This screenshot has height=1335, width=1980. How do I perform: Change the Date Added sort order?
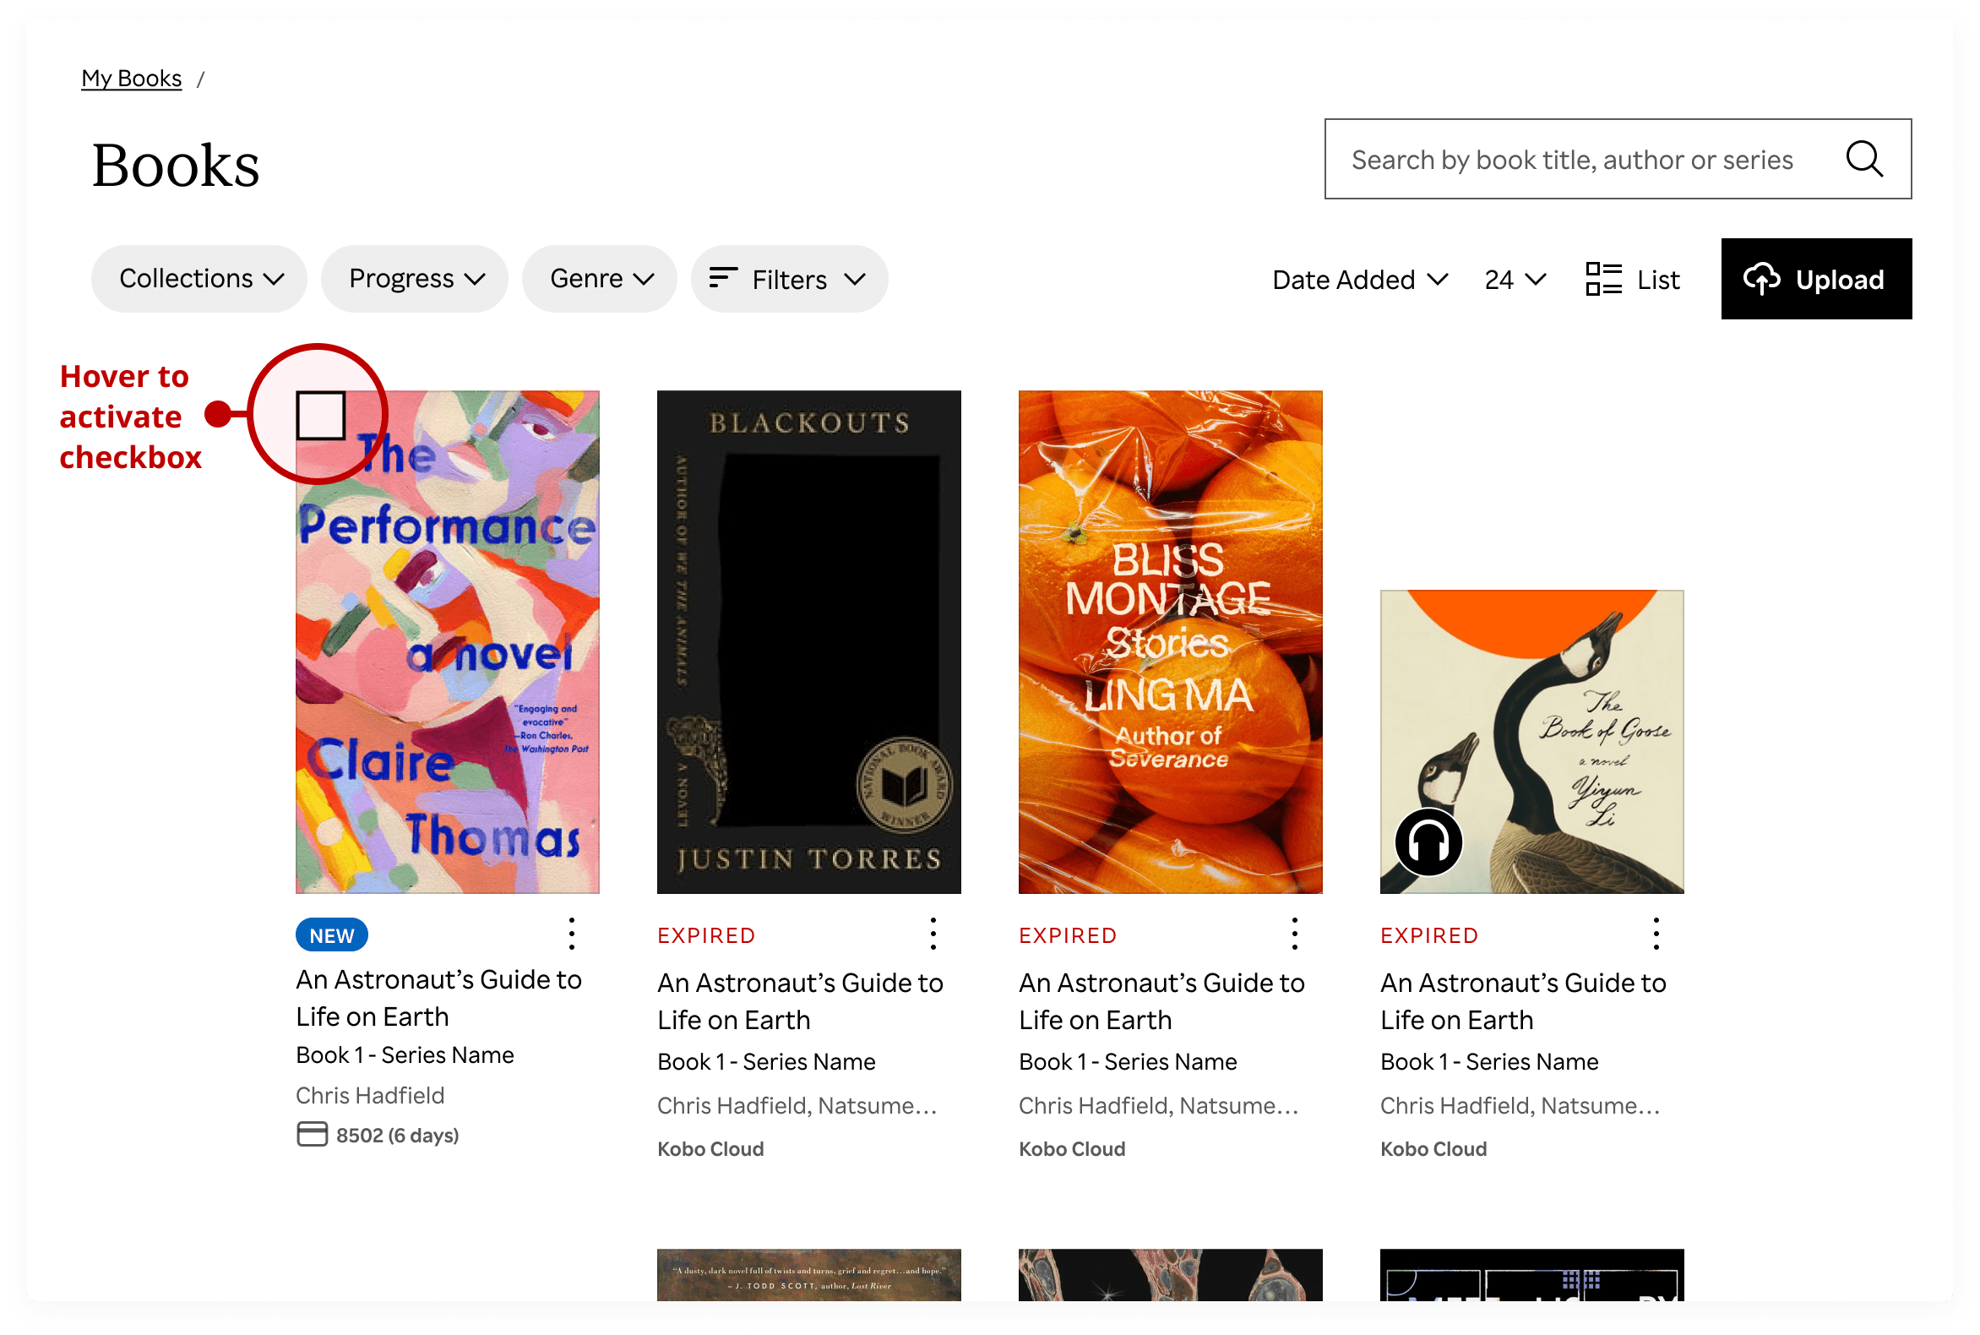1359,280
